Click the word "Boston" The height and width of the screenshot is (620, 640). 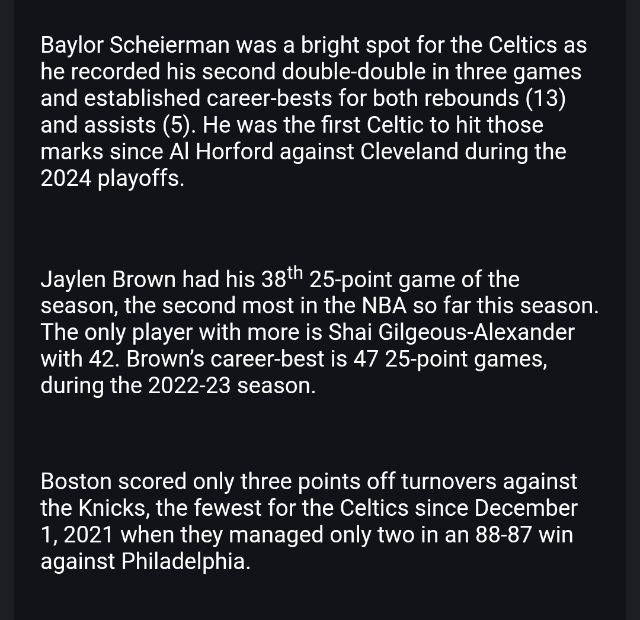[76, 481]
